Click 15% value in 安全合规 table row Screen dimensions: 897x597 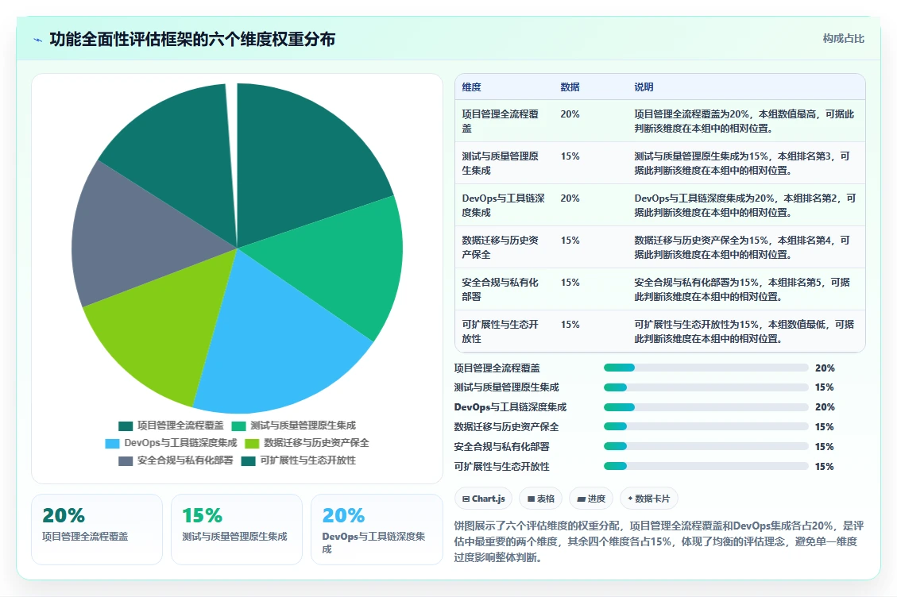pos(570,283)
